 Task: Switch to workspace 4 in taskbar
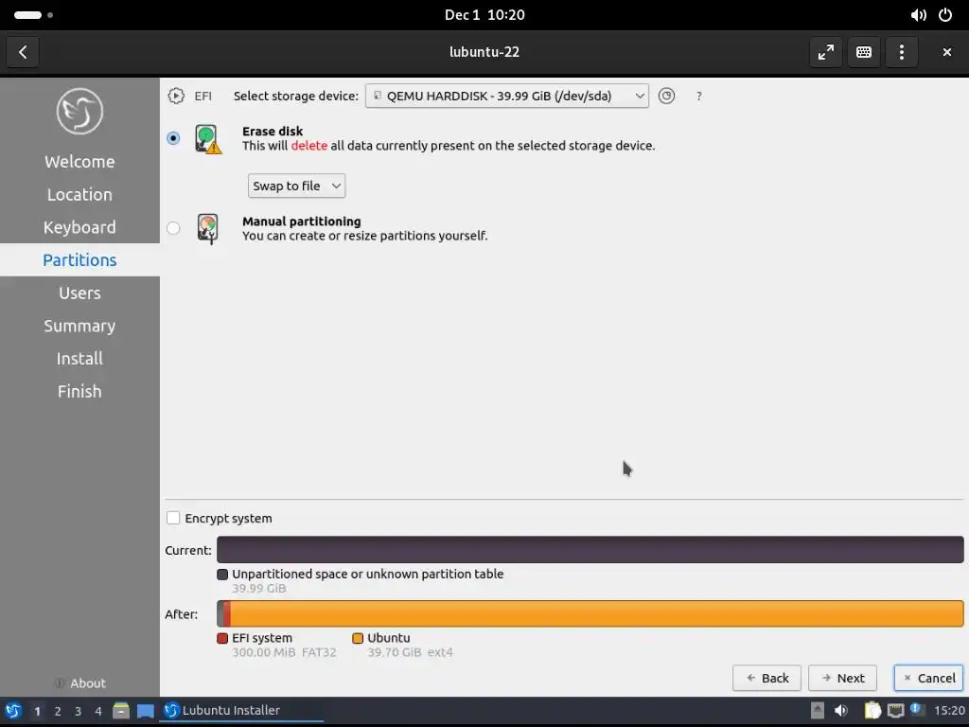[x=98, y=712]
